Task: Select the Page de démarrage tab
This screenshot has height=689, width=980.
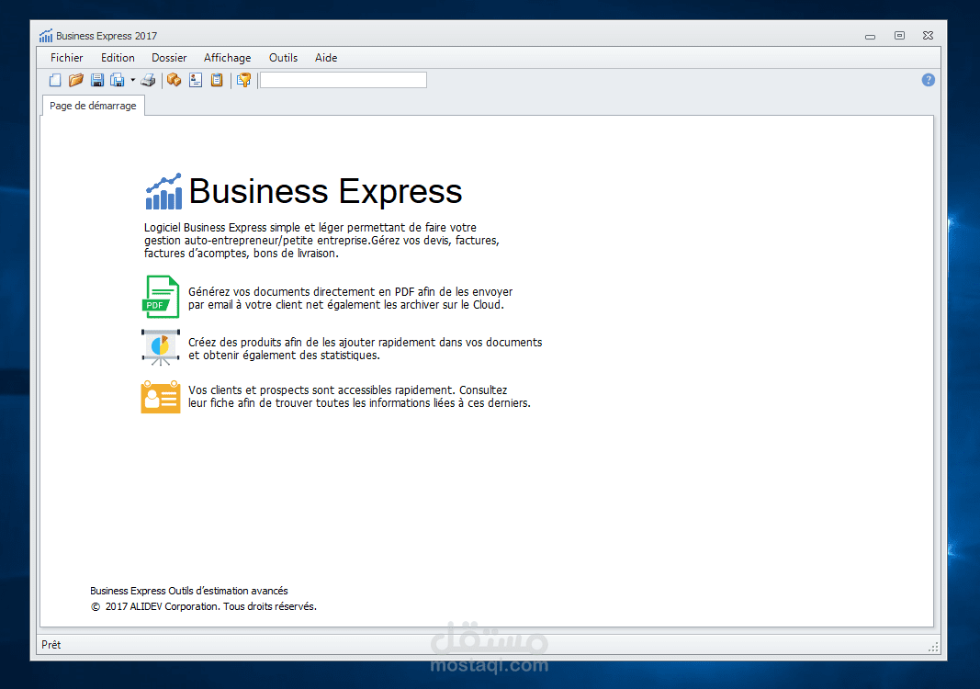Action: point(93,106)
